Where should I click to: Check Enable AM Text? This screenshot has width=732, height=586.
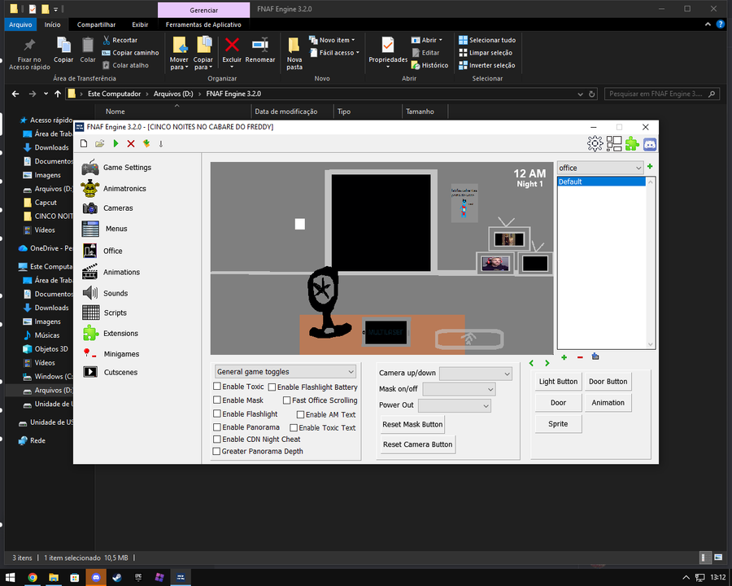point(301,414)
